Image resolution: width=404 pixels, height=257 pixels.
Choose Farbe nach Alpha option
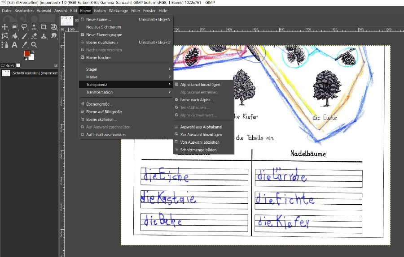point(197,100)
